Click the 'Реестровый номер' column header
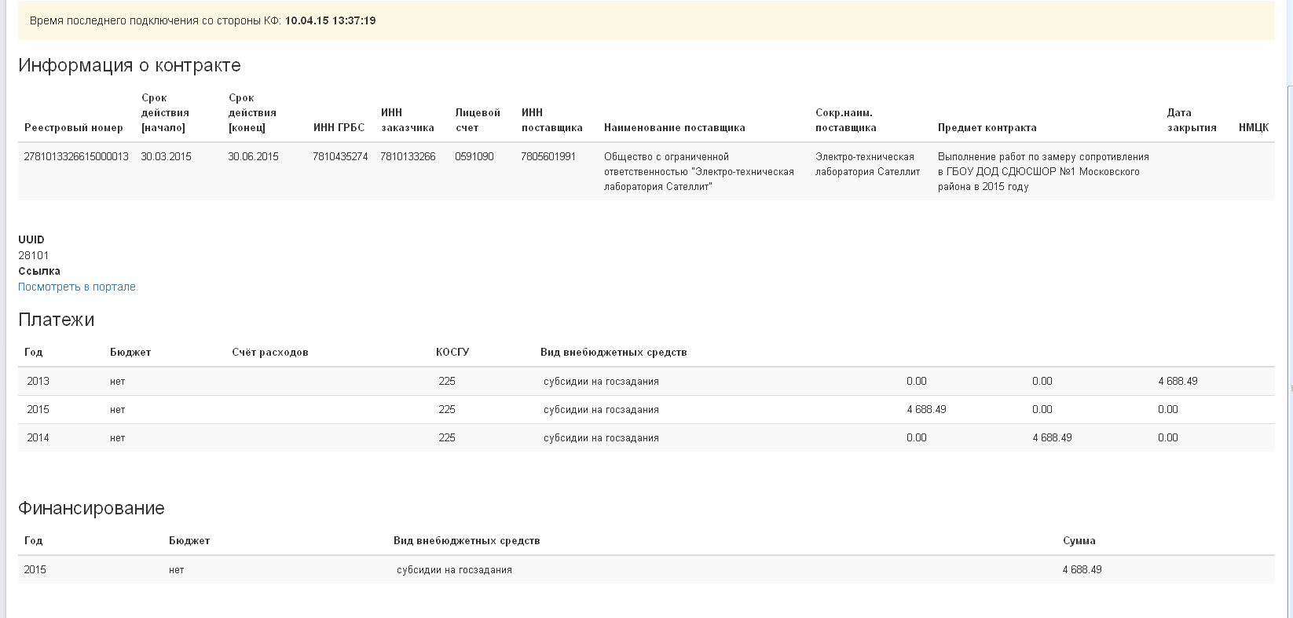 point(74,127)
